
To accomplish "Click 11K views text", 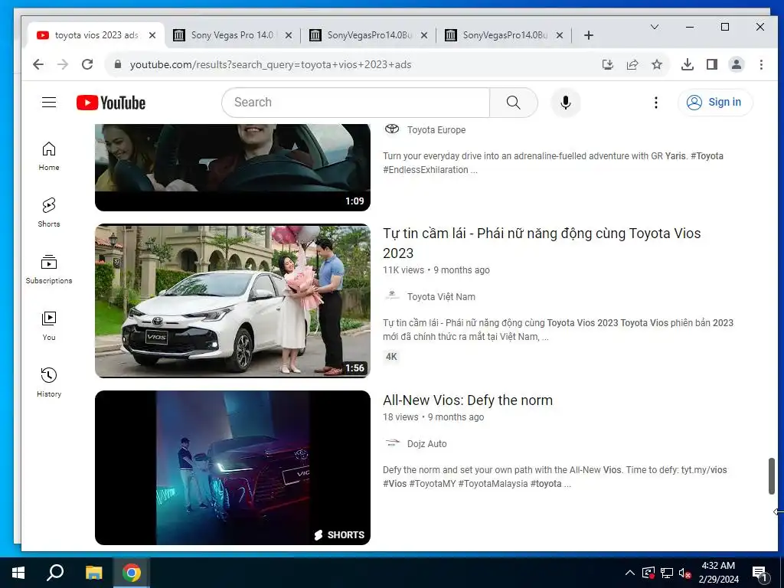I will click(403, 270).
